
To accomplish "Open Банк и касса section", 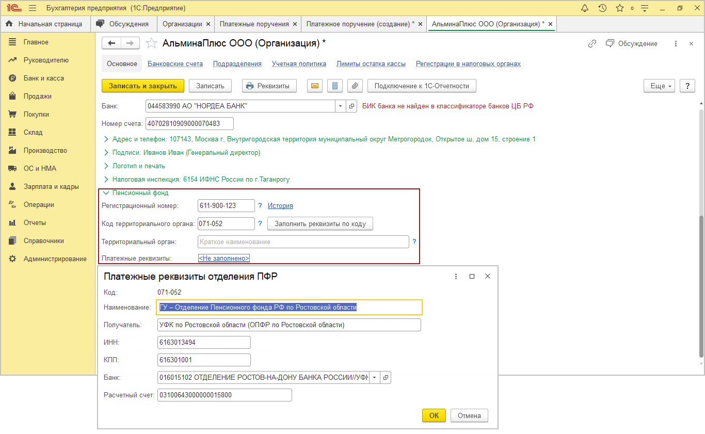I will 48,78.
